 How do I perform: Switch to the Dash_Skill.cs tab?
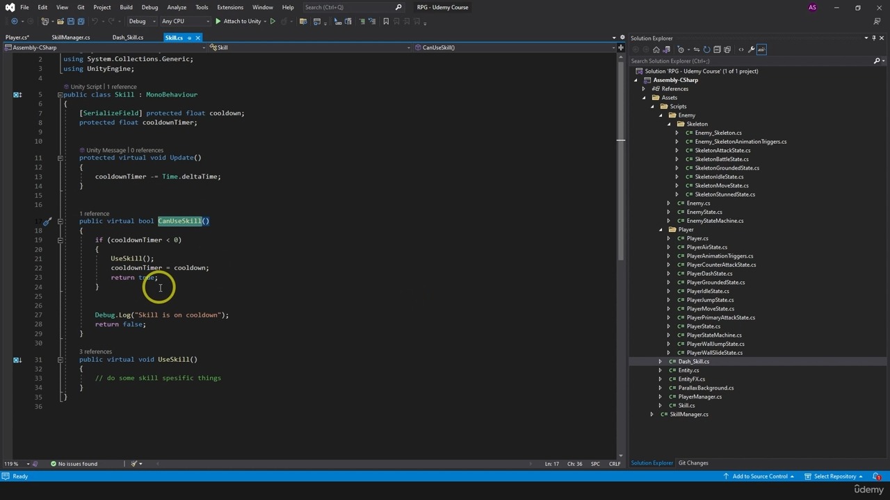(x=128, y=38)
